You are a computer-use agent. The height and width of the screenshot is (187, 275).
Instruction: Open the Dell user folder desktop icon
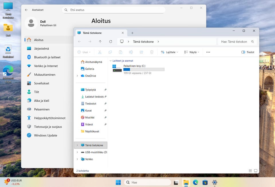8,30
